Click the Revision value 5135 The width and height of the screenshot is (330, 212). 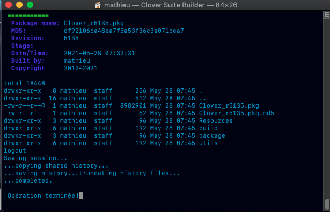(71, 38)
